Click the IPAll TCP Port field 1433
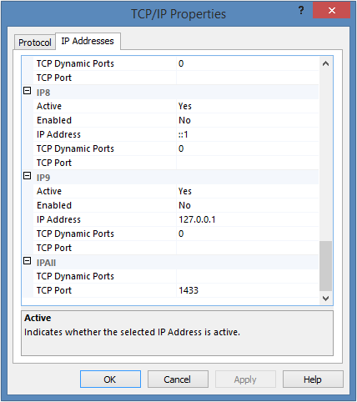This screenshot has width=357, height=402. click(248, 290)
